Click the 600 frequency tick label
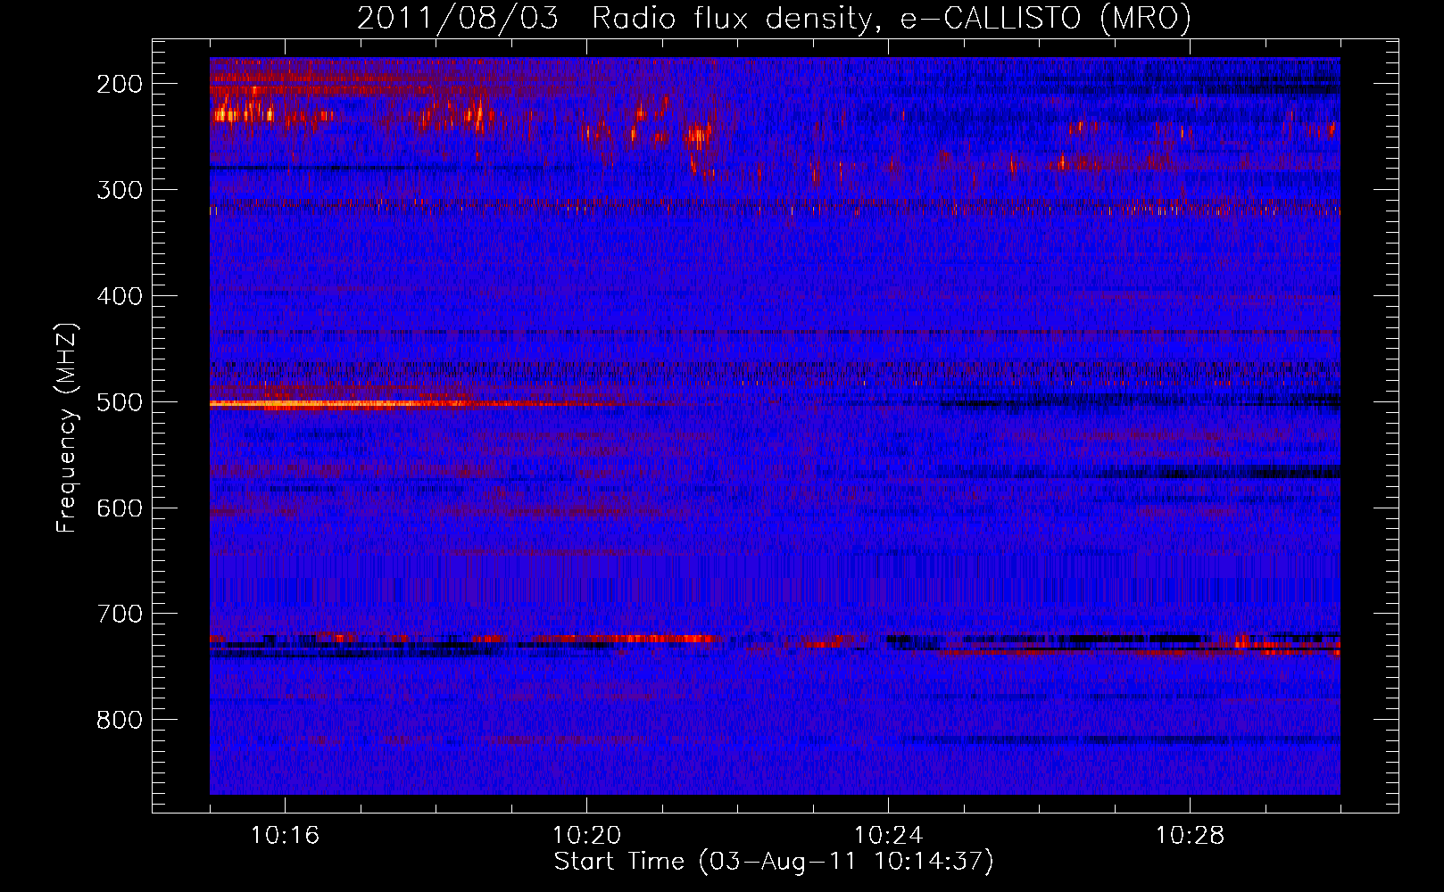 point(120,508)
